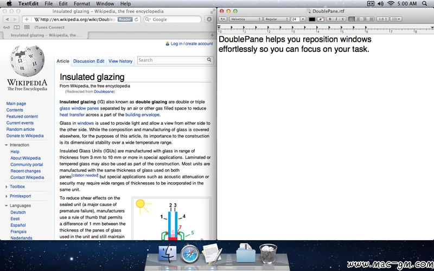434x271 pixels.
Task: Click the Wikipedia globe logo
Action: tap(27, 61)
